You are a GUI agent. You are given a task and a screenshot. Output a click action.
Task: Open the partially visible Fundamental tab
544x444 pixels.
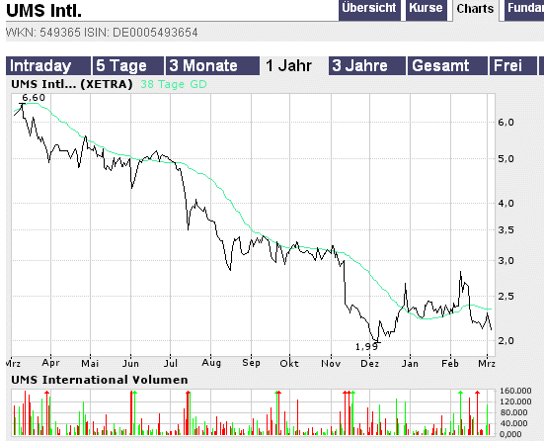click(x=524, y=10)
